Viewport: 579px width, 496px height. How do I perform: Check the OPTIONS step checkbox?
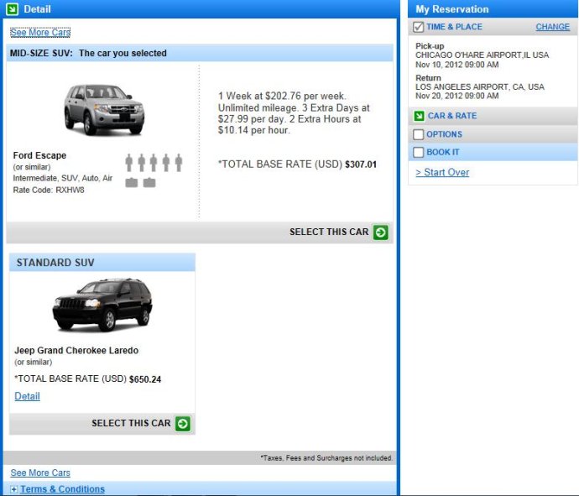(x=419, y=134)
